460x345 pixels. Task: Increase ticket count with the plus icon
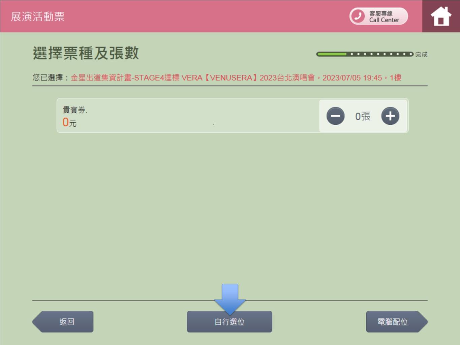(x=390, y=116)
